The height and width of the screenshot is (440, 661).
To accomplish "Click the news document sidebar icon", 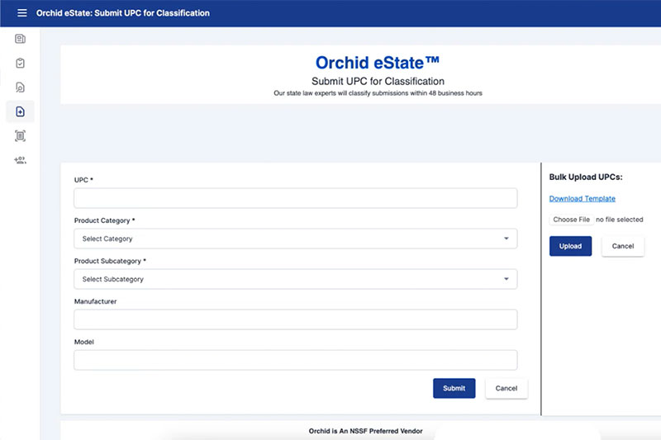I will coord(20,39).
